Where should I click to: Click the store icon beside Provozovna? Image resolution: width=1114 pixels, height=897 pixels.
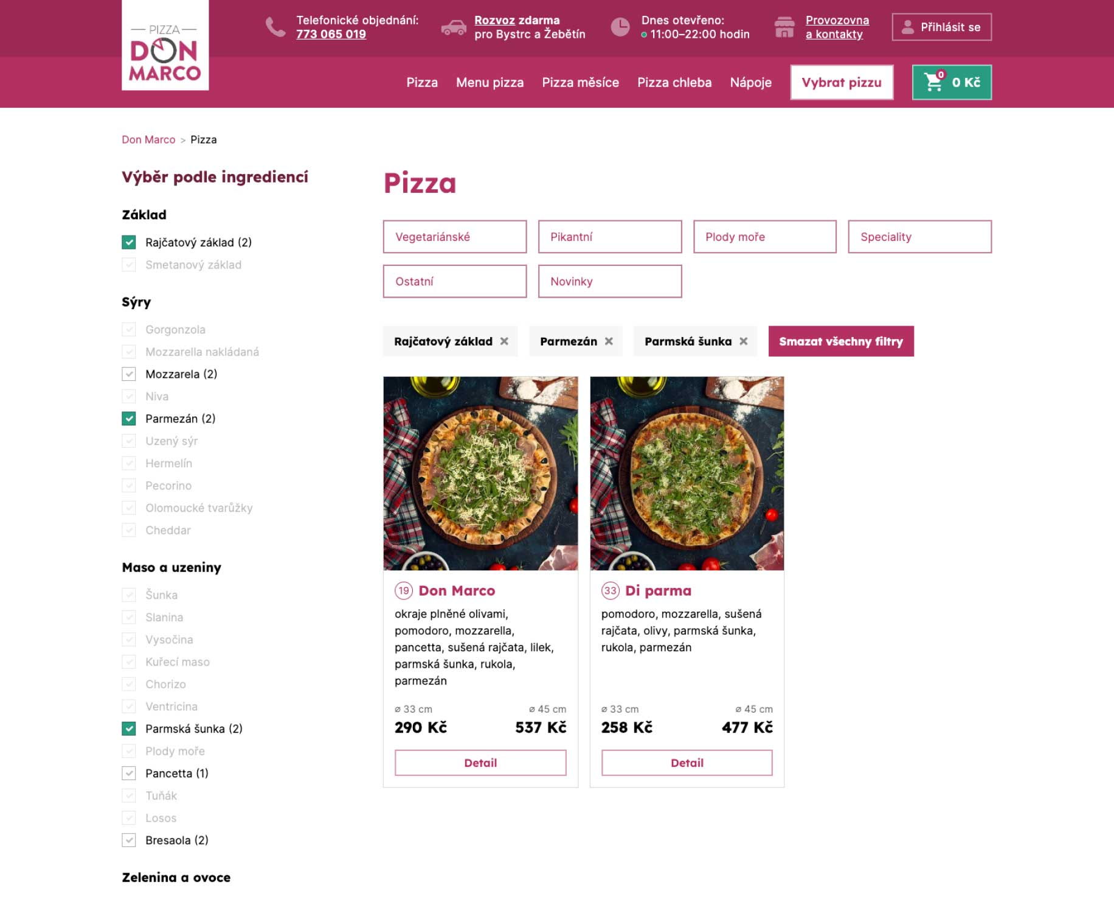(x=784, y=27)
